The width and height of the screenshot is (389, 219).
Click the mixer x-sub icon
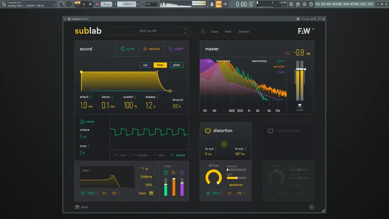pyautogui.click(x=182, y=172)
